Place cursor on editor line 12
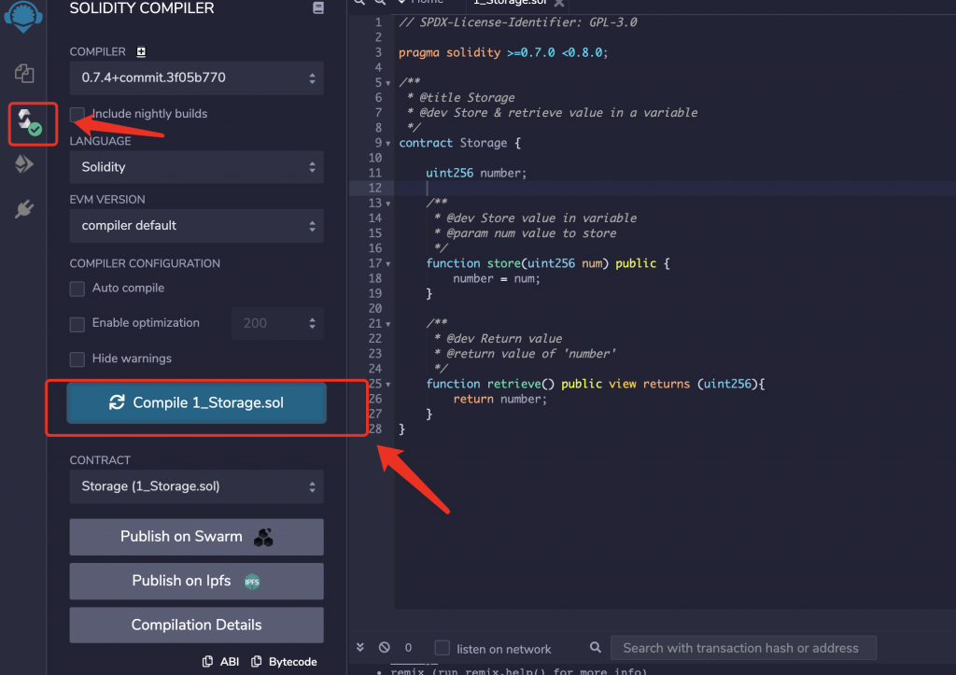The image size is (956, 675). 674,188
